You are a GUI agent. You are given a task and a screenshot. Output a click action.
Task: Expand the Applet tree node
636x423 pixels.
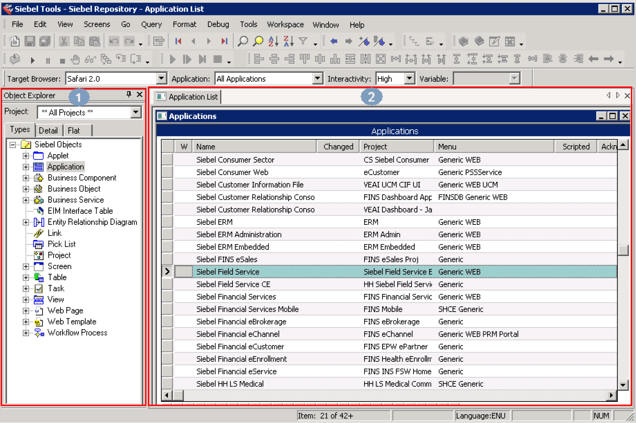click(x=26, y=156)
